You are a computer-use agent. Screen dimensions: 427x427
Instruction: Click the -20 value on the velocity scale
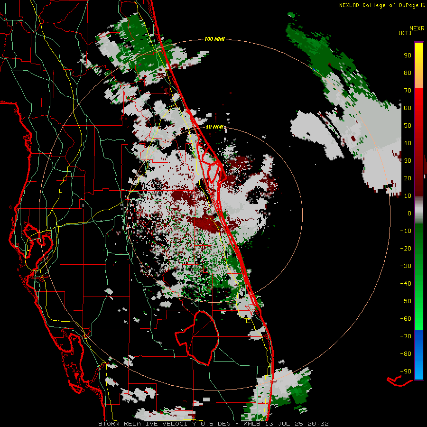point(406,248)
